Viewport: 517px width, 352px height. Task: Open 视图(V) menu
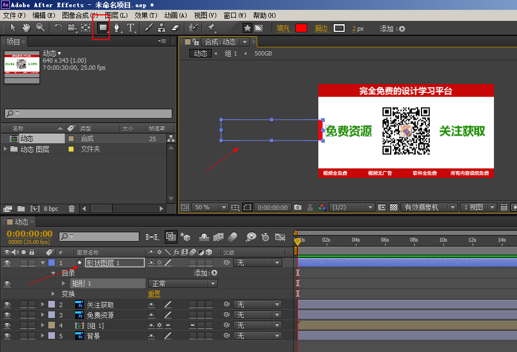click(205, 15)
